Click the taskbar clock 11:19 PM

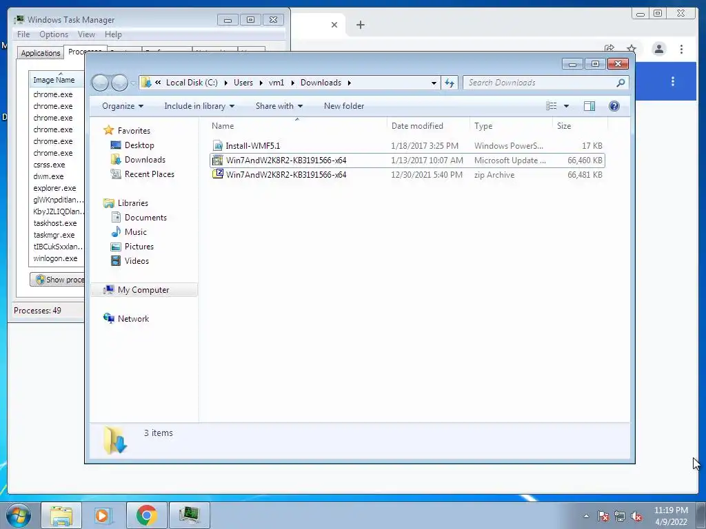(x=671, y=510)
